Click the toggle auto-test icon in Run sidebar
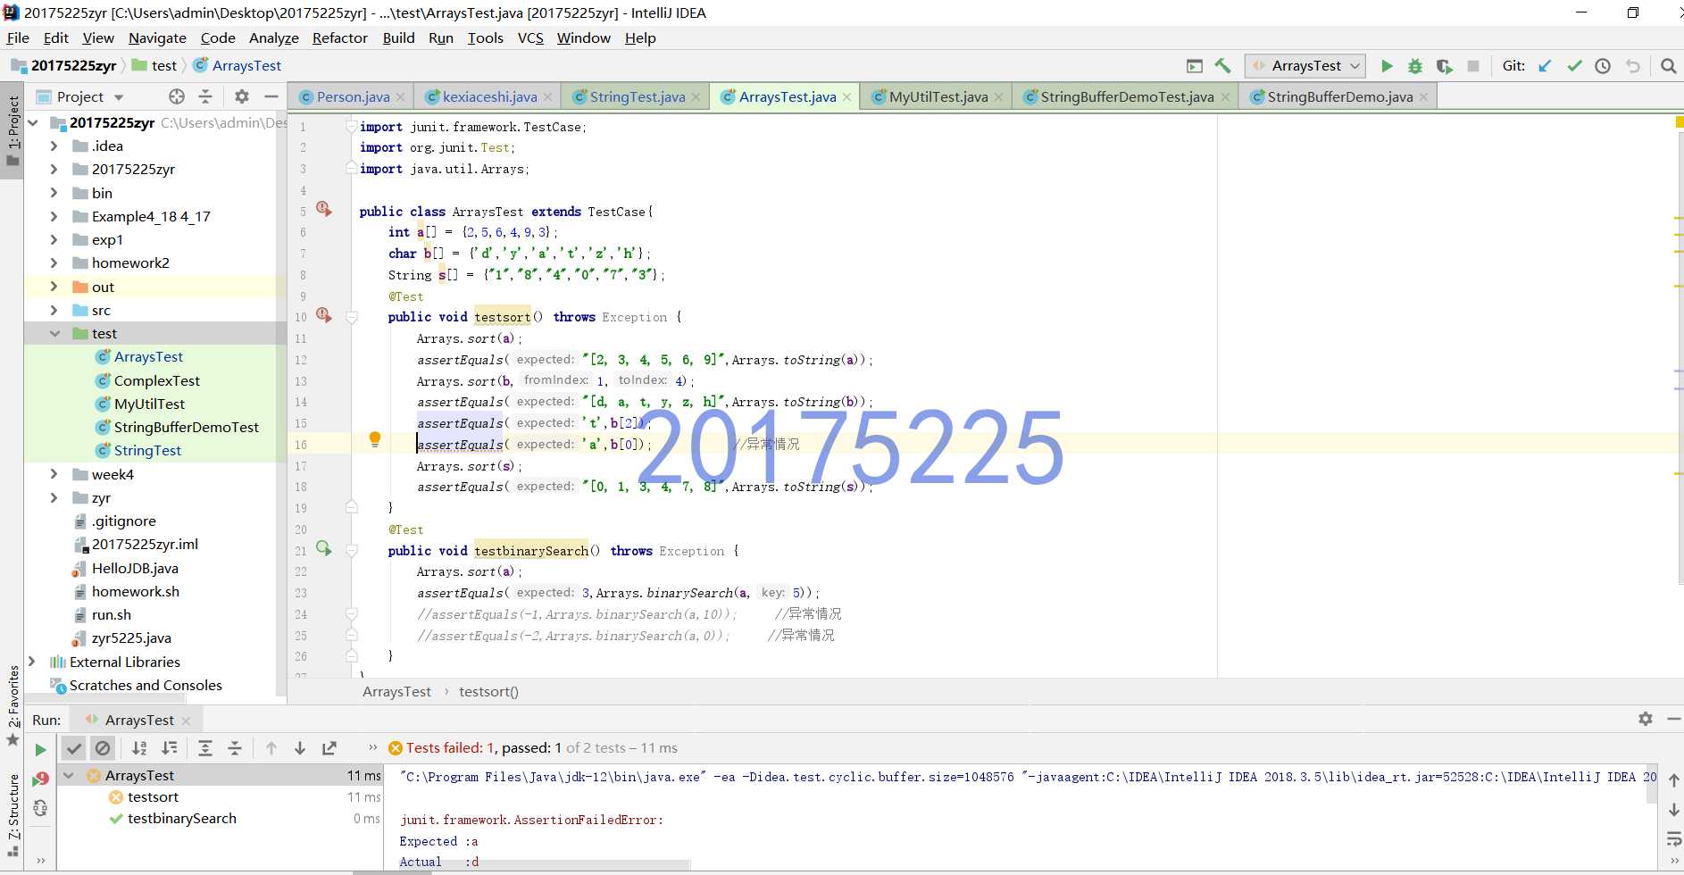Screen dimensions: 1684x875 (40, 808)
